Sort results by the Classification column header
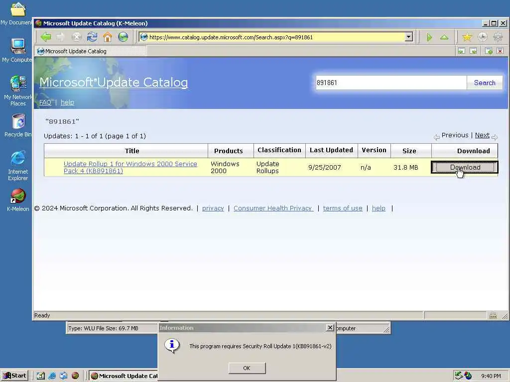Screen dimensions: 510x382 (279, 150)
